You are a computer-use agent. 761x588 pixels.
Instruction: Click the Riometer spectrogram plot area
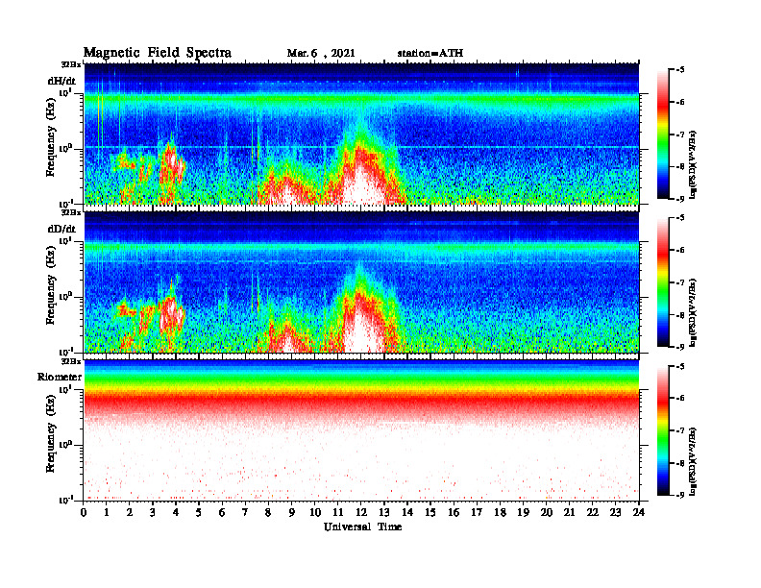coord(361,430)
